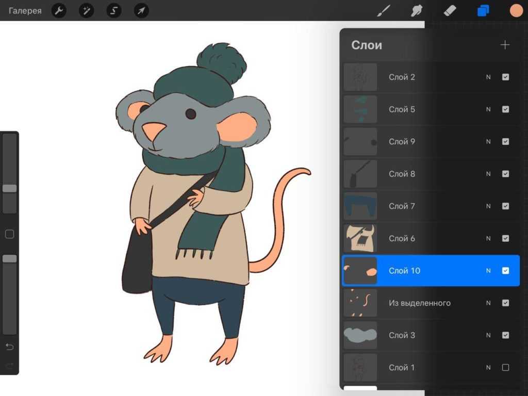Select the Слой 6 layer
The width and height of the screenshot is (528, 396).
coord(412,238)
